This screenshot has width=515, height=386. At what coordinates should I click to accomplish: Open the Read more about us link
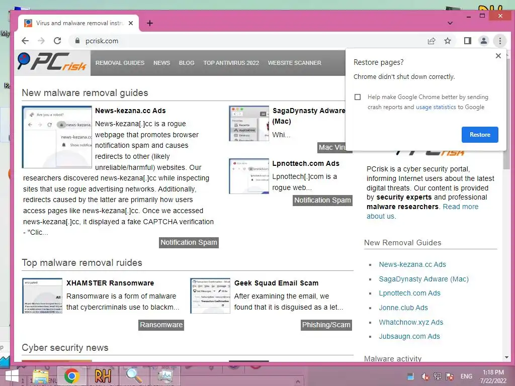tap(461, 207)
